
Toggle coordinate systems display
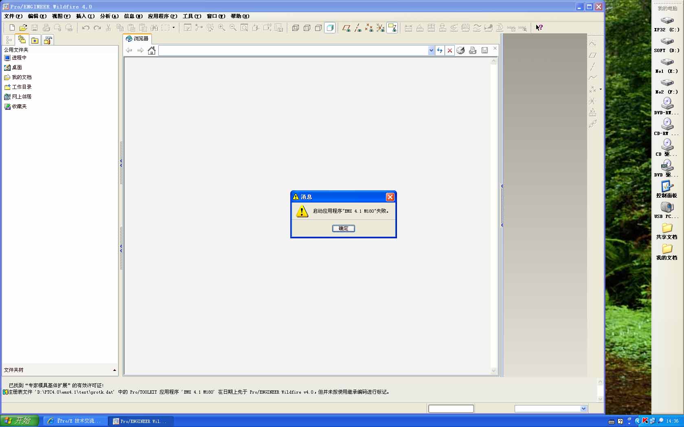[x=381, y=28]
